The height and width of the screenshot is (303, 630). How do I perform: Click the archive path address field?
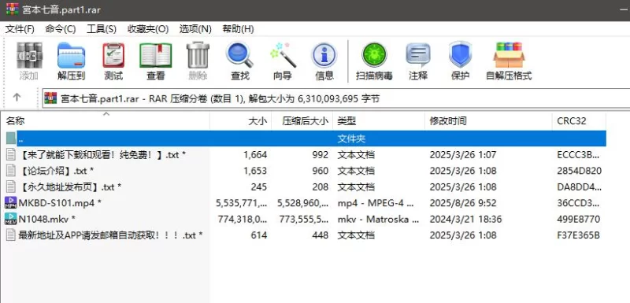point(336,98)
